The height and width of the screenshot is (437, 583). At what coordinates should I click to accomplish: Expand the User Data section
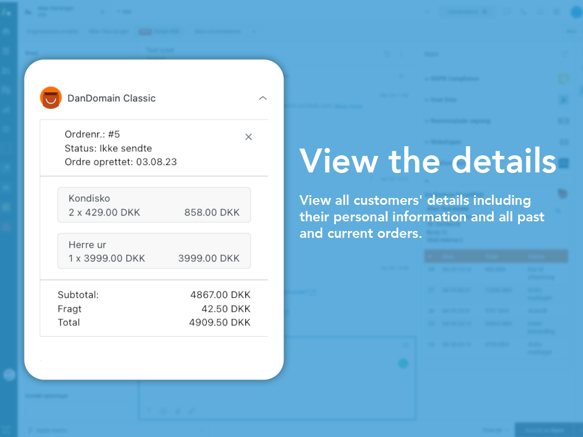click(428, 100)
